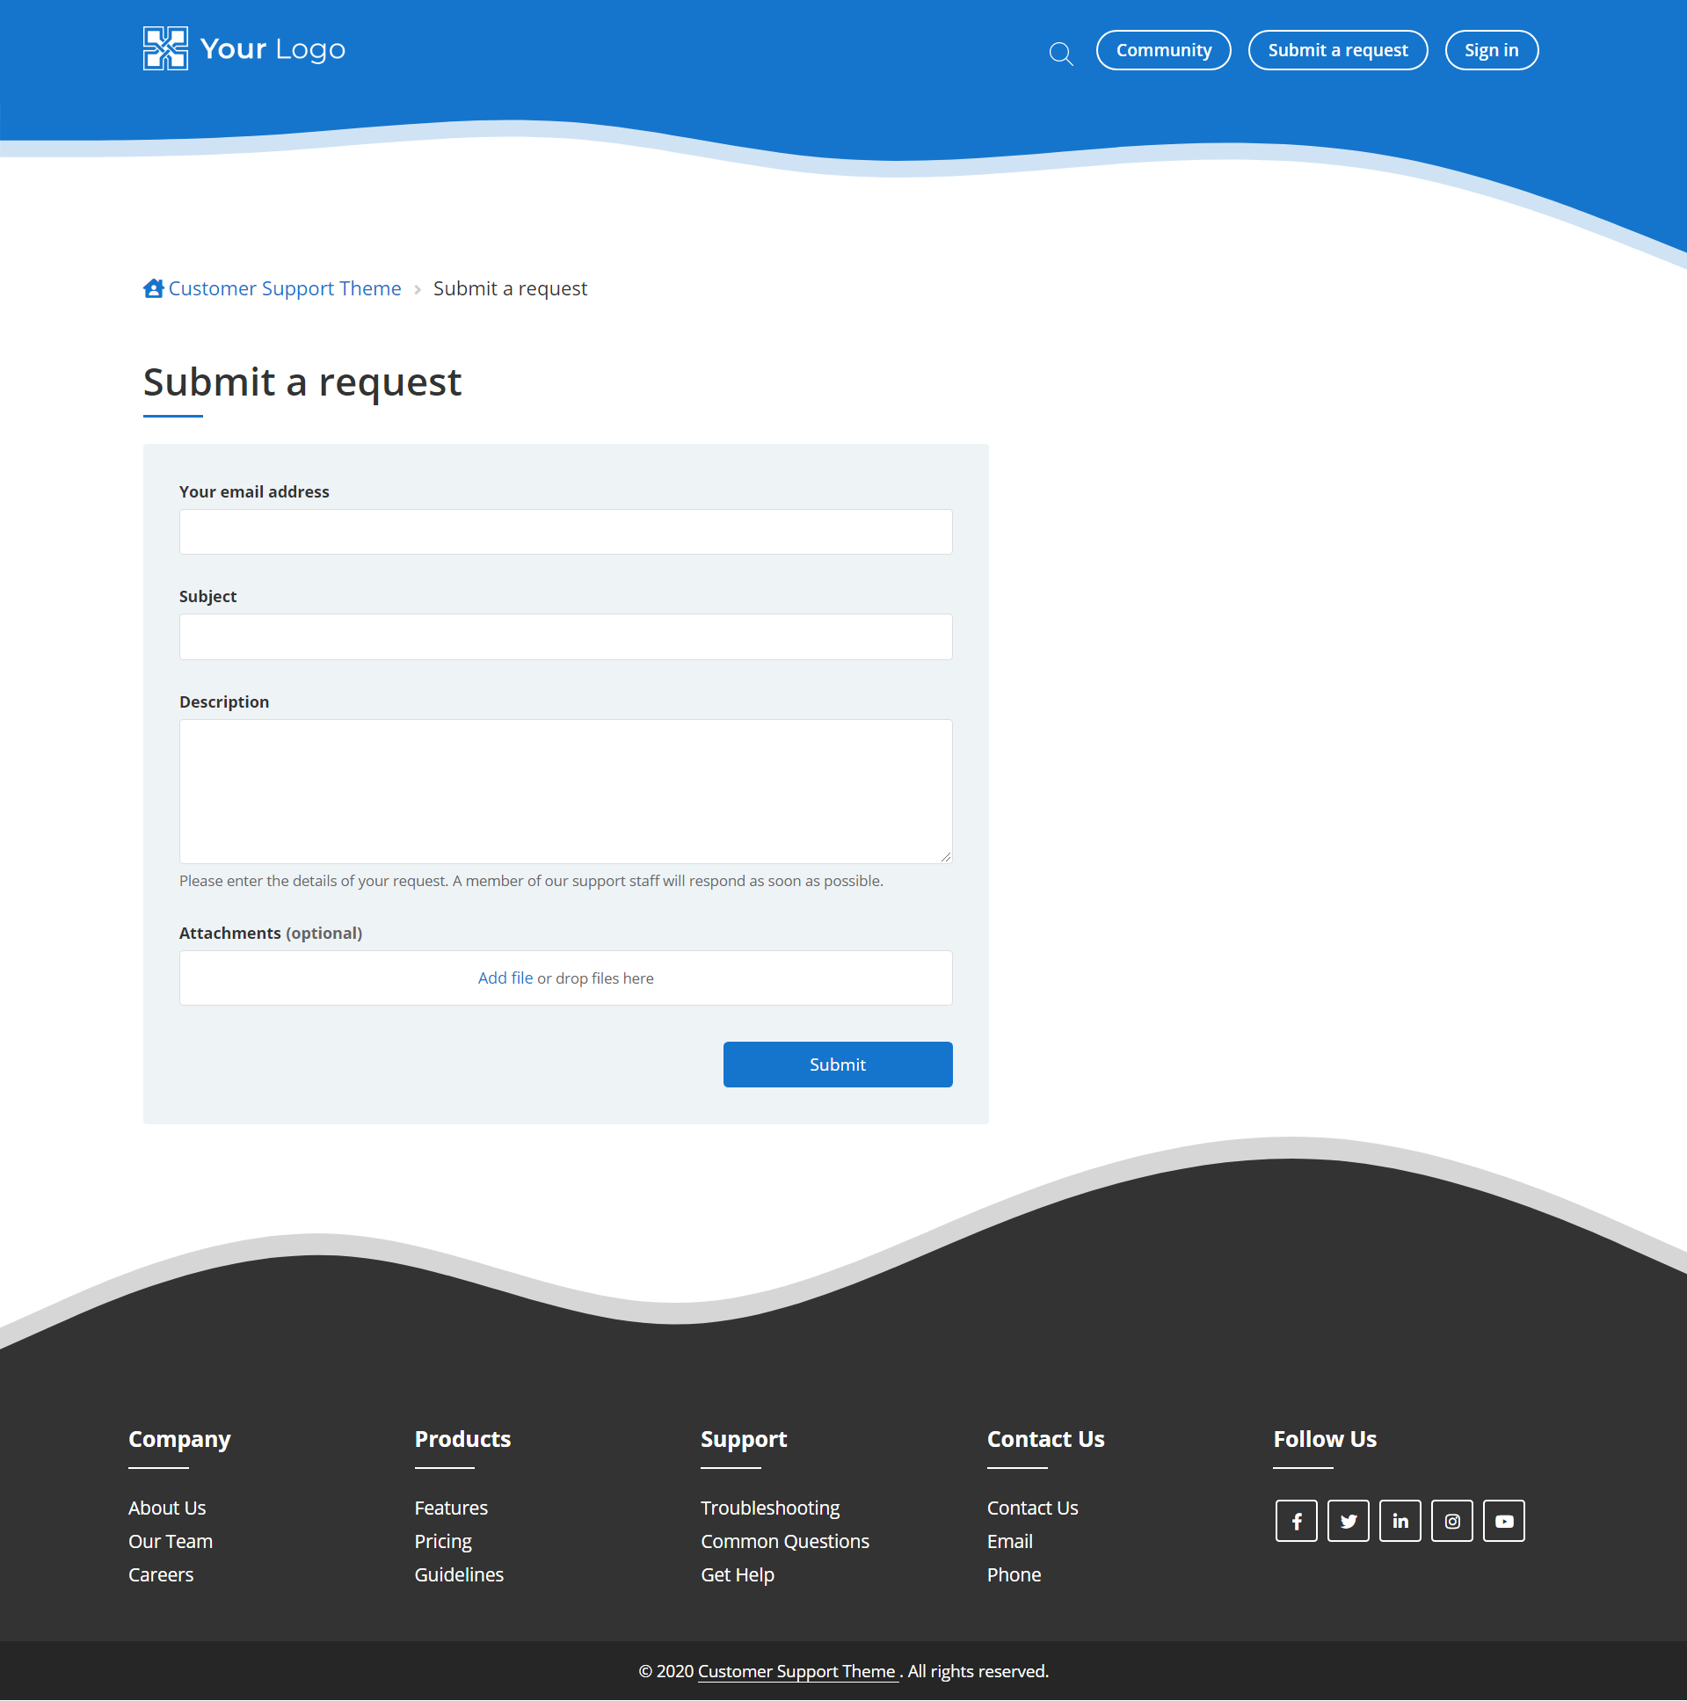Click the home icon in breadcrumb
Viewport: 1687px width, 1701px height.
(x=153, y=289)
